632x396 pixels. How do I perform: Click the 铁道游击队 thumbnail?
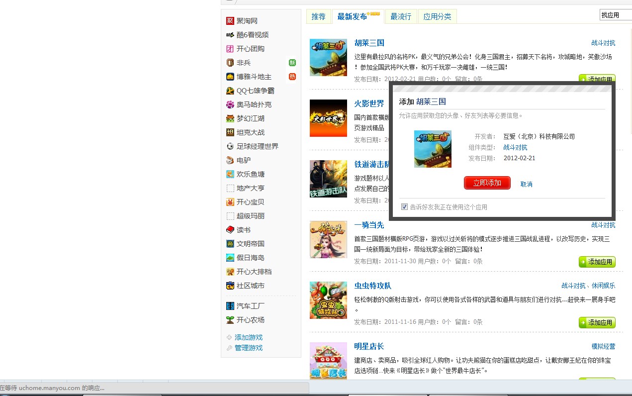[328, 179]
